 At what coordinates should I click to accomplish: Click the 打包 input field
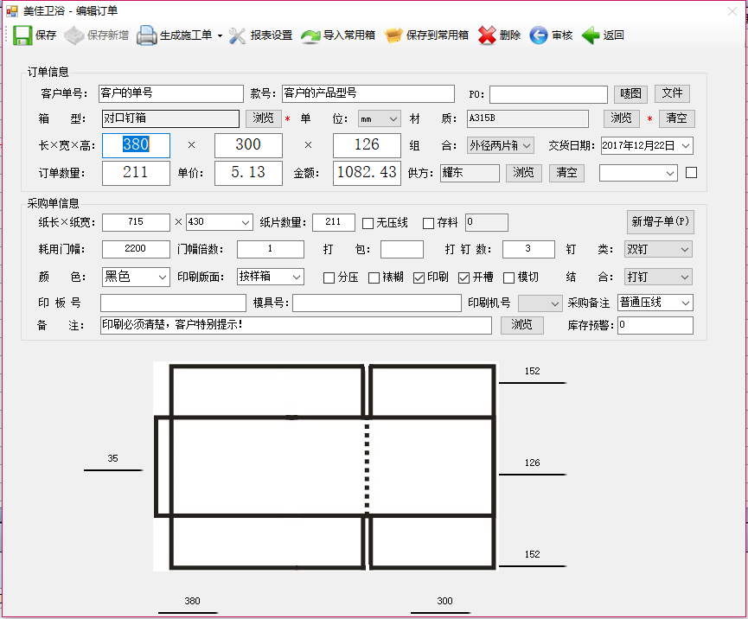[x=402, y=249]
